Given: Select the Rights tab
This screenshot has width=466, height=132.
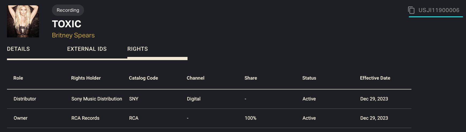Looking at the screenshot, I should tap(137, 49).
